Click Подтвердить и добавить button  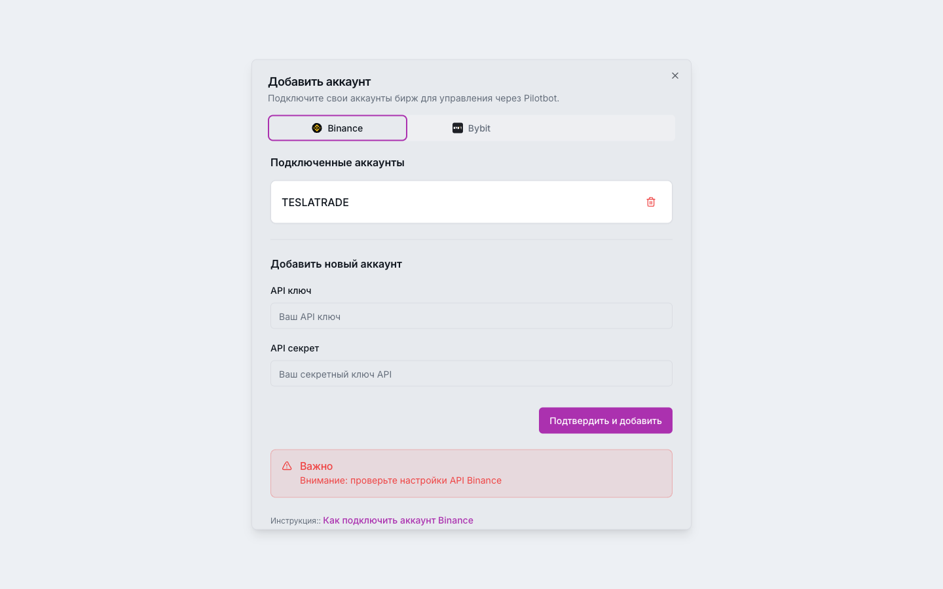tap(606, 421)
